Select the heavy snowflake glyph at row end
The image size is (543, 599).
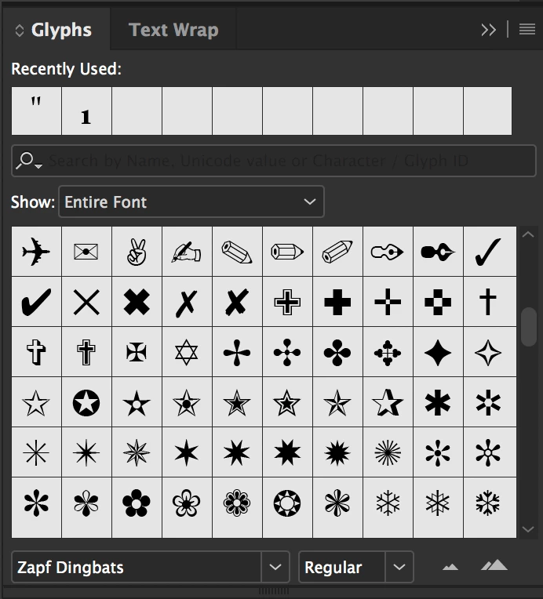tap(490, 503)
